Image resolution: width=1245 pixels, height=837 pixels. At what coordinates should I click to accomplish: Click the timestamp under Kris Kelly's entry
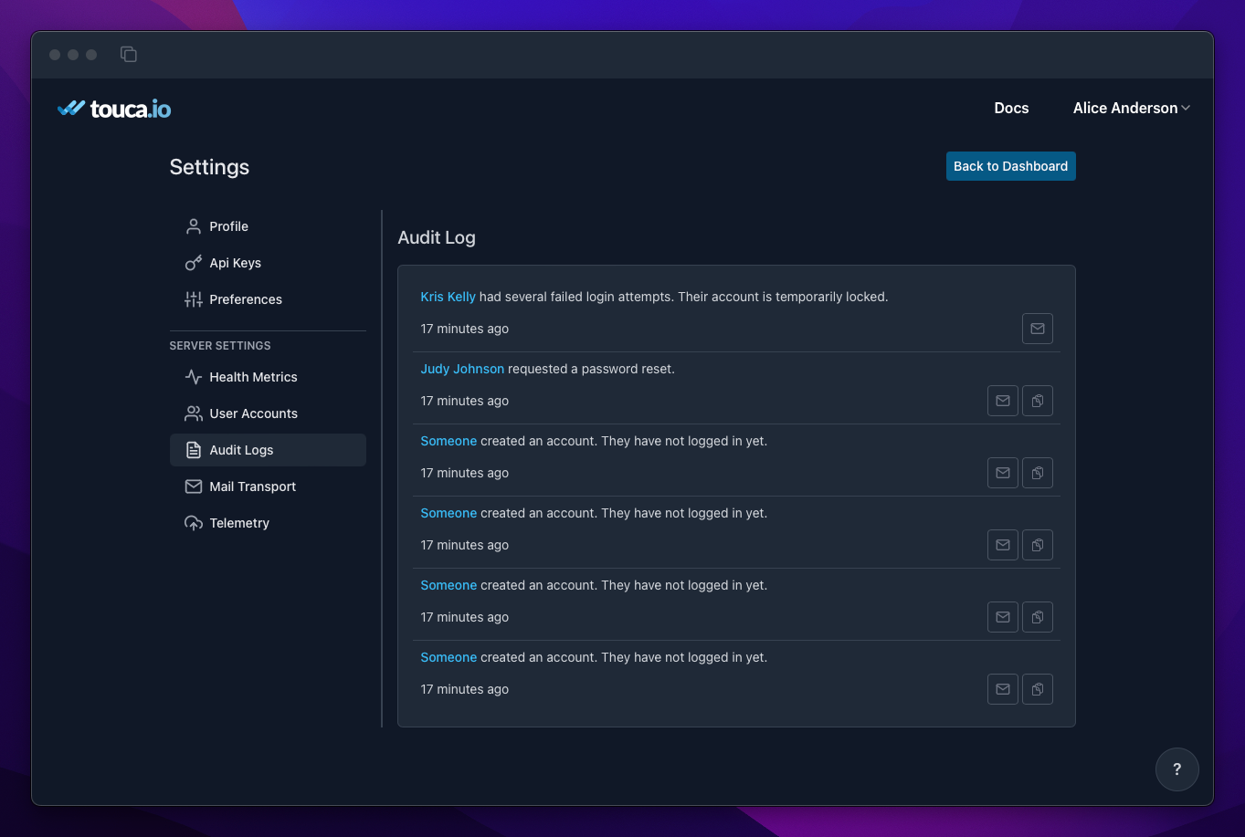[x=465, y=329]
